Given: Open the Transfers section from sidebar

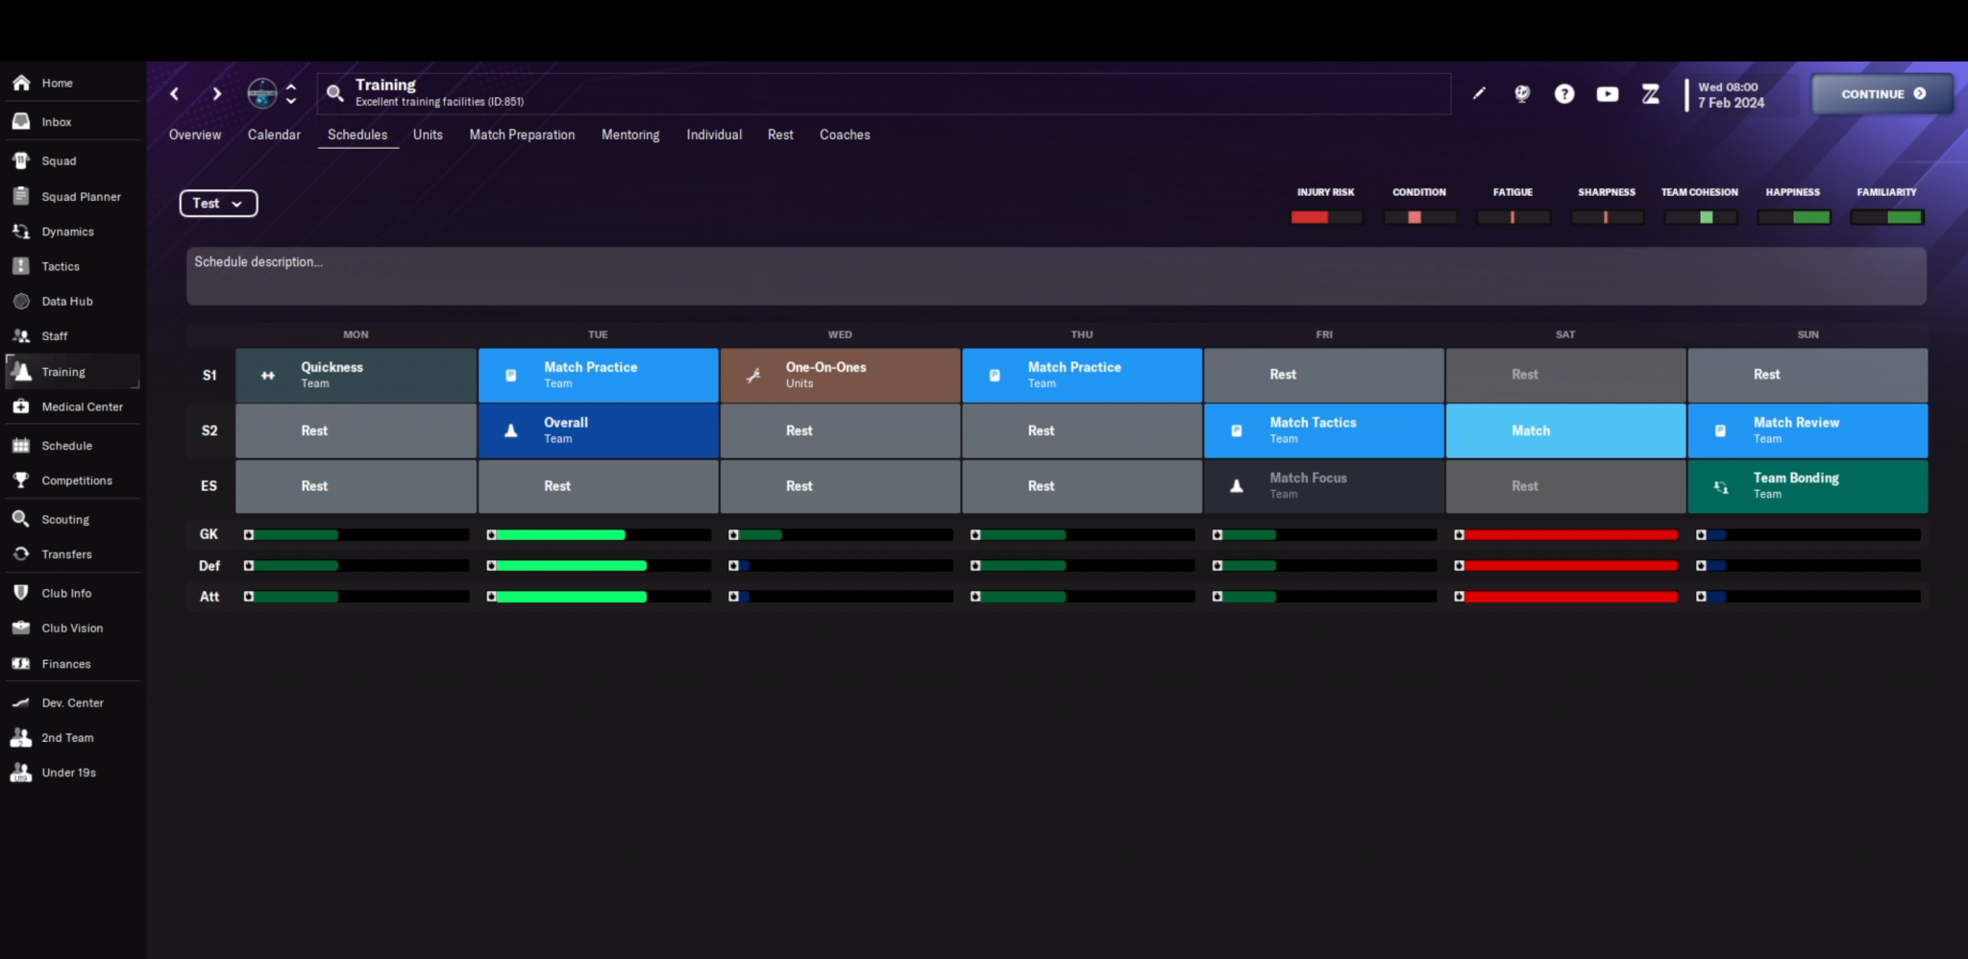Looking at the screenshot, I should (x=65, y=554).
